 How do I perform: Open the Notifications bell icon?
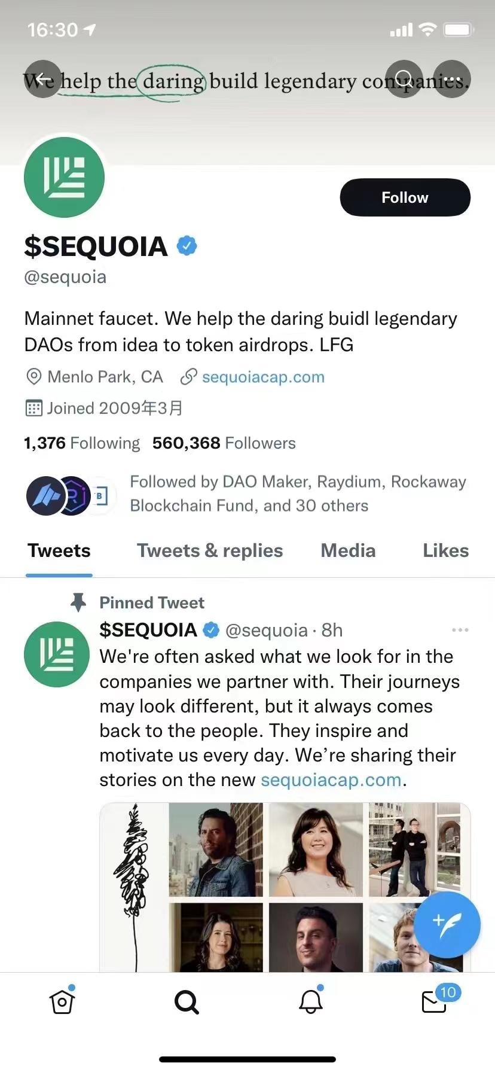pyautogui.click(x=311, y=1001)
